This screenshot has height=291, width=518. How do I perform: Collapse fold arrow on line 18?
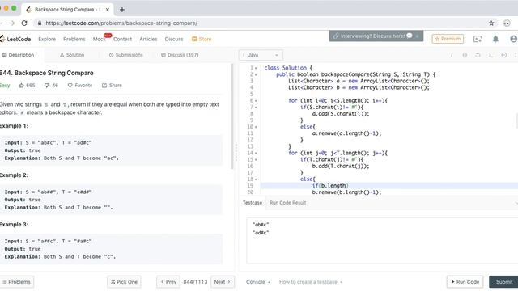click(x=256, y=179)
